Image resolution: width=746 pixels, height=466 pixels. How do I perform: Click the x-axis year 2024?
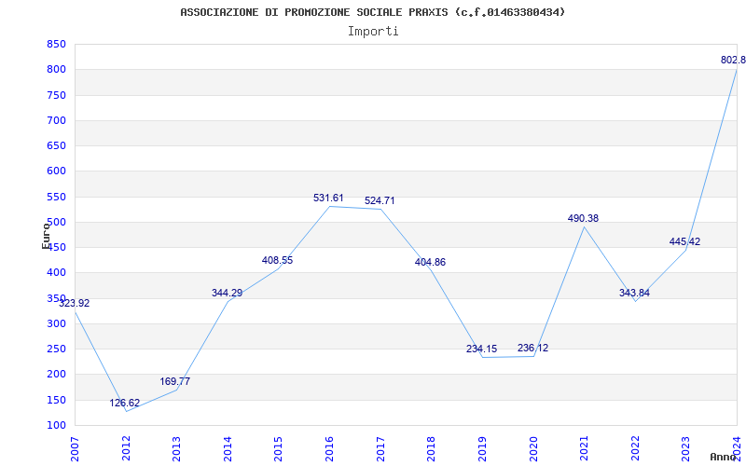[x=737, y=449]
